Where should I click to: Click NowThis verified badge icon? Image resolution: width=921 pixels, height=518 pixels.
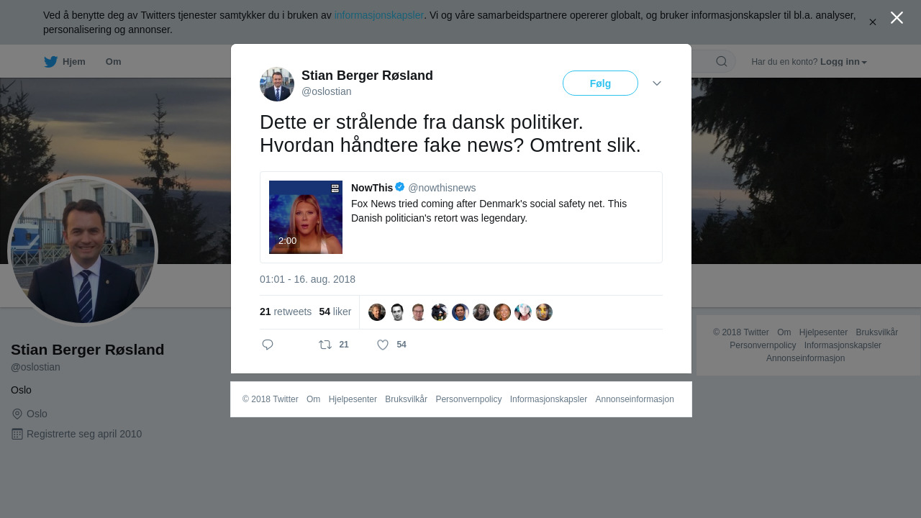400,187
